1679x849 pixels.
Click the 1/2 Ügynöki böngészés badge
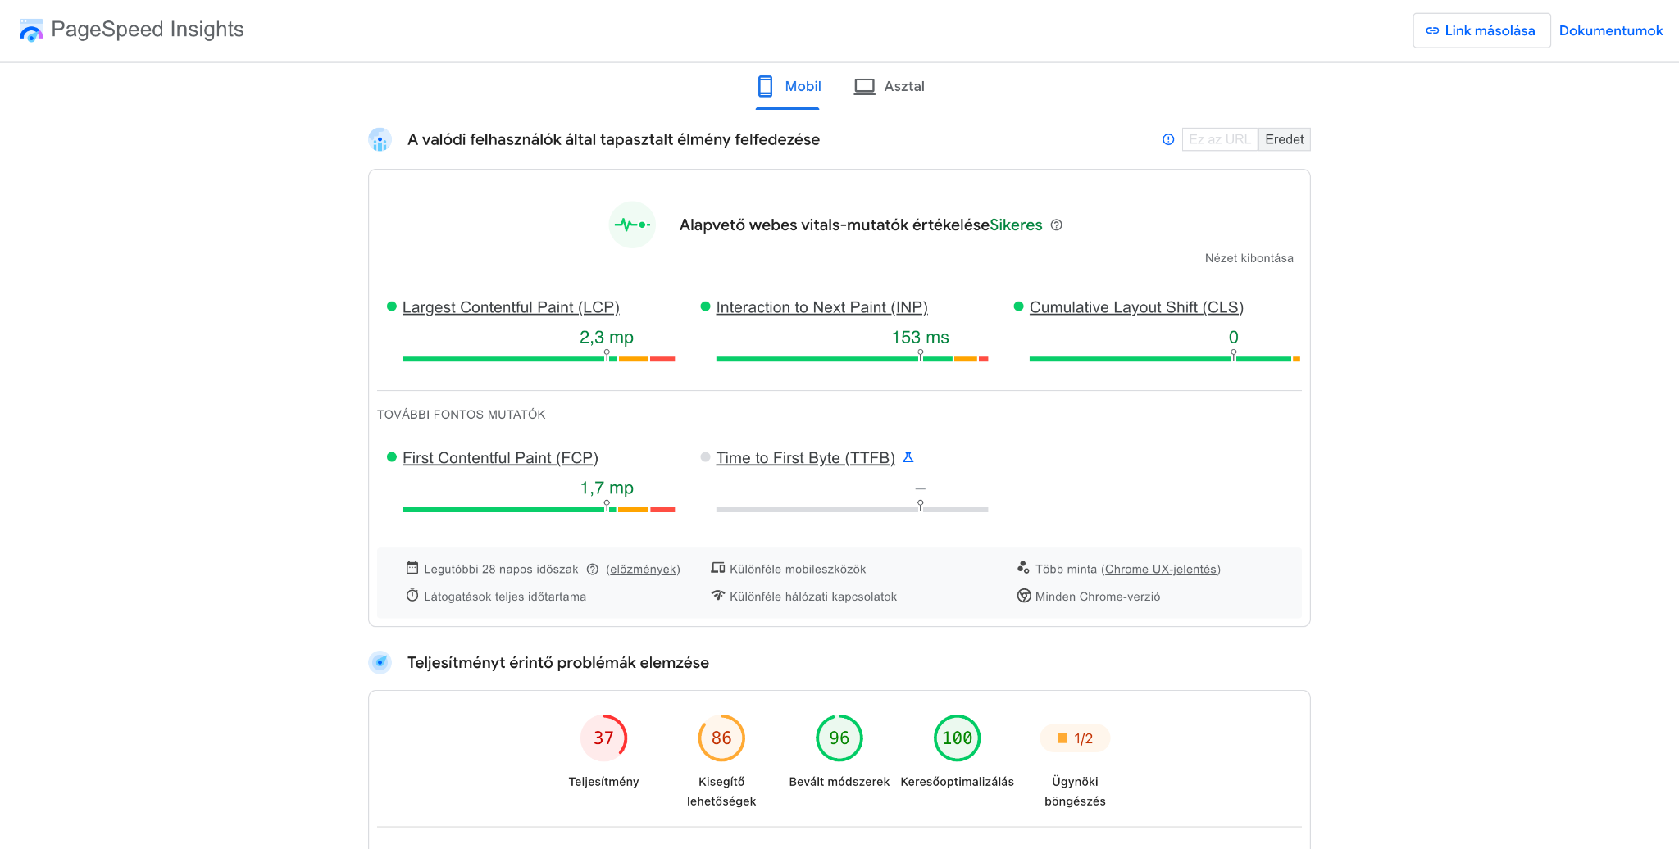pos(1075,738)
